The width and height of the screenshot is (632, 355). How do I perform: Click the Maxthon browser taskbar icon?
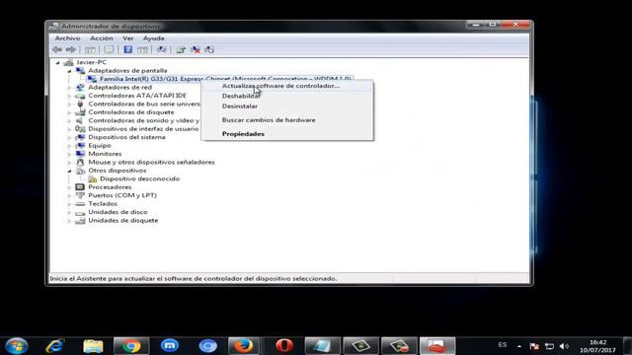point(169,346)
